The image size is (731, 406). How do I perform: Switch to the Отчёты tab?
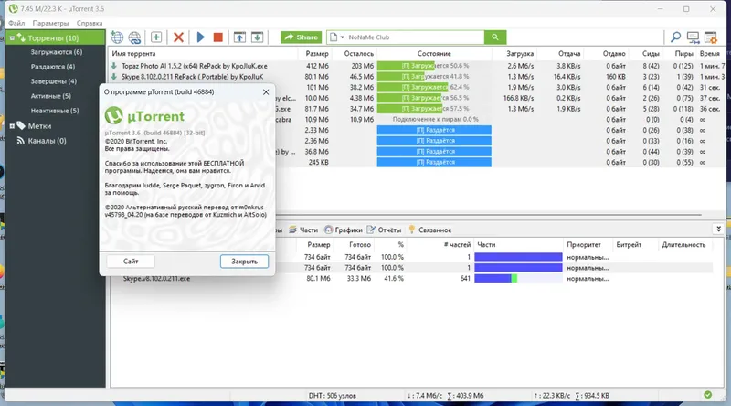pyautogui.click(x=384, y=230)
